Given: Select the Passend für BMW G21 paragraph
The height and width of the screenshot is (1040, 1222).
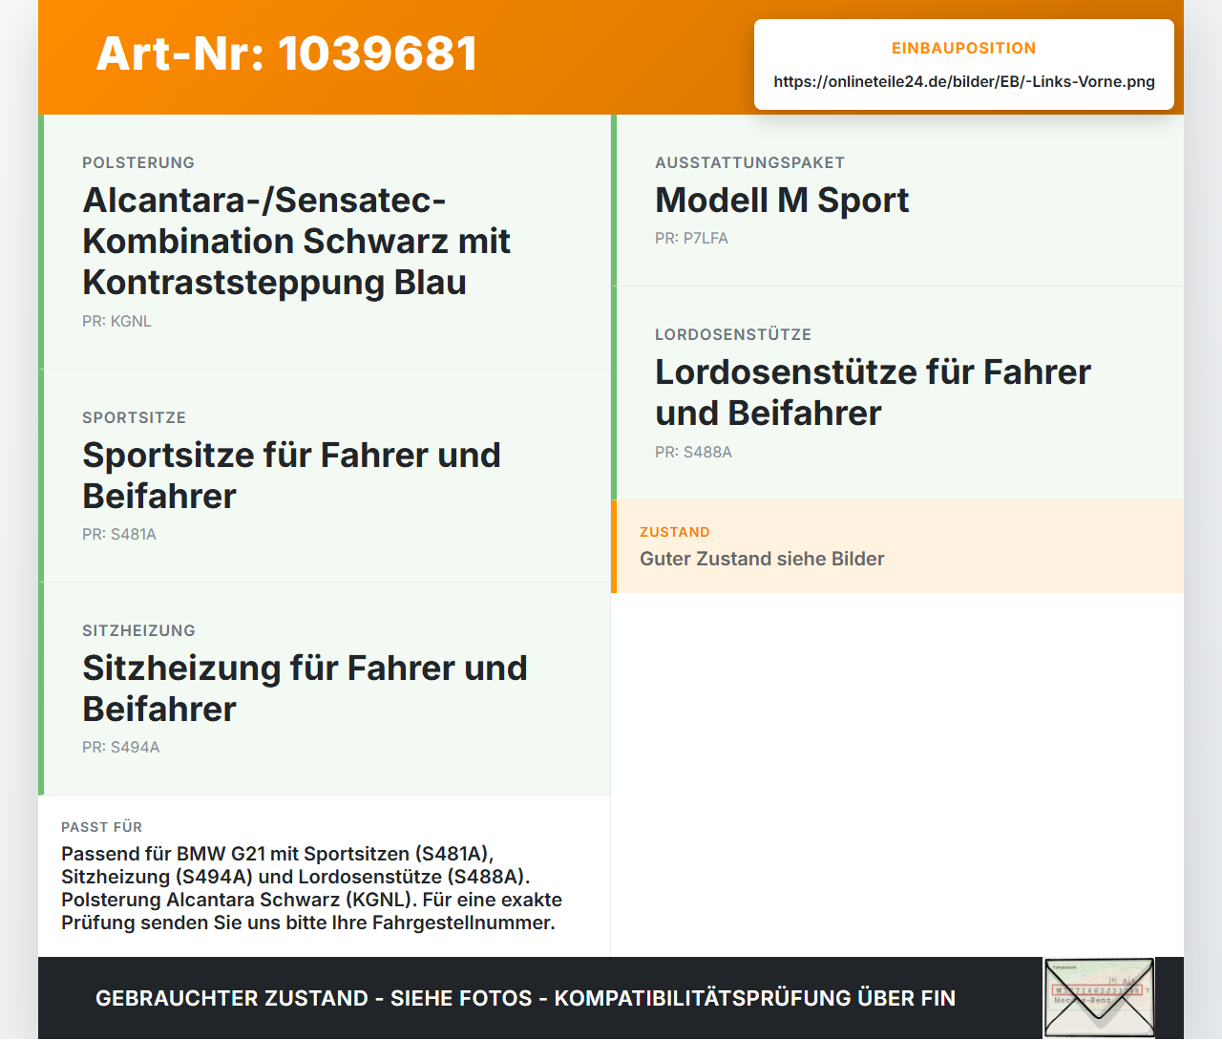Looking at the screenshot, I should coord(312,888).
